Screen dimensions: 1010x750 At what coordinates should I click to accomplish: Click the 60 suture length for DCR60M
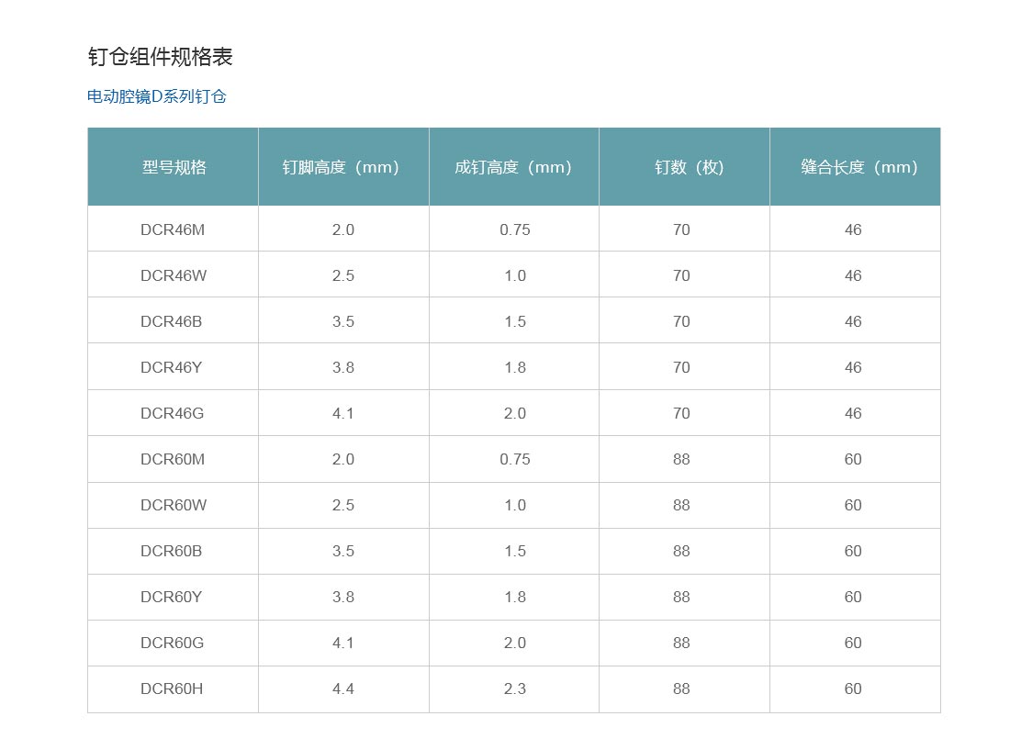pyautogui.click(x=853, y=459)
